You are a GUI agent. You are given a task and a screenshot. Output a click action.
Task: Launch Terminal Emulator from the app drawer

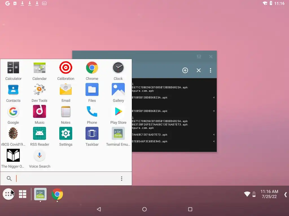point(118,137)
